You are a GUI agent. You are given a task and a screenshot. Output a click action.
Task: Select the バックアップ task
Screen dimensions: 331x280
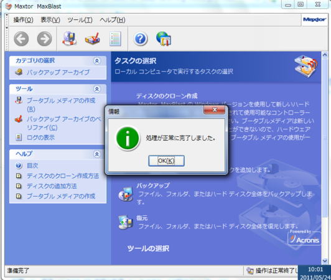click(x=153, y=185)
